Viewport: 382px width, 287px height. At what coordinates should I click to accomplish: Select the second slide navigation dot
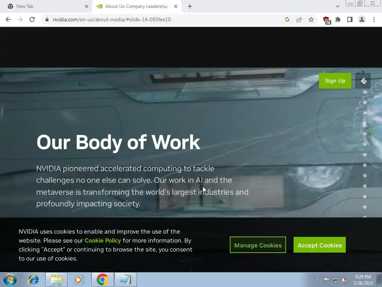click(x=365, y=102)
